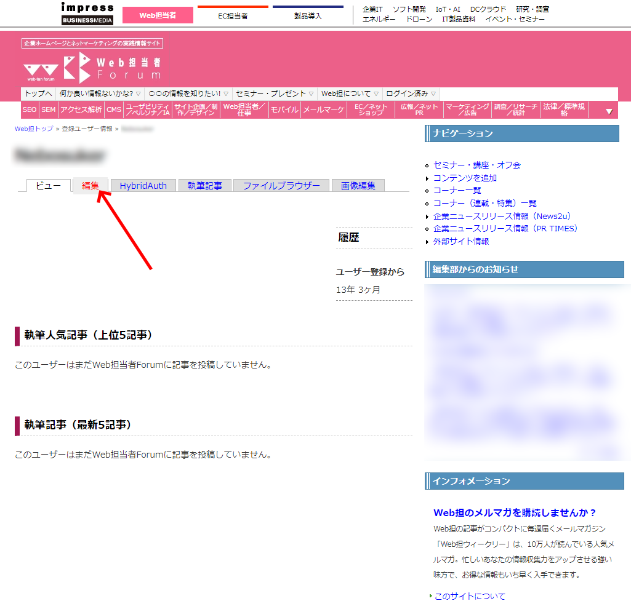The height and width of the screenshot is (601, 631).
Task: Select the 調査/リサーチ/統計 category
Action: [516, 109]
